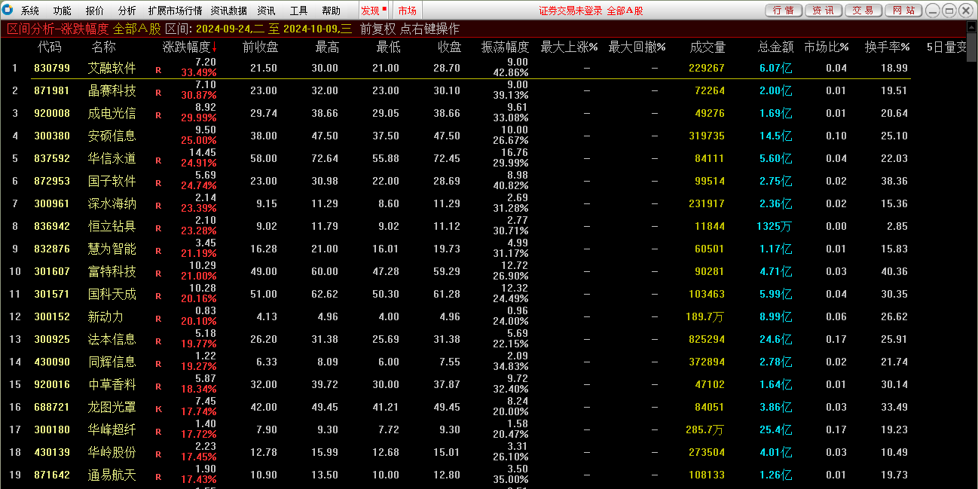This screenshot has height=489, width=978.
Task: Sort the list by 成交量 column
Action: 707,46
